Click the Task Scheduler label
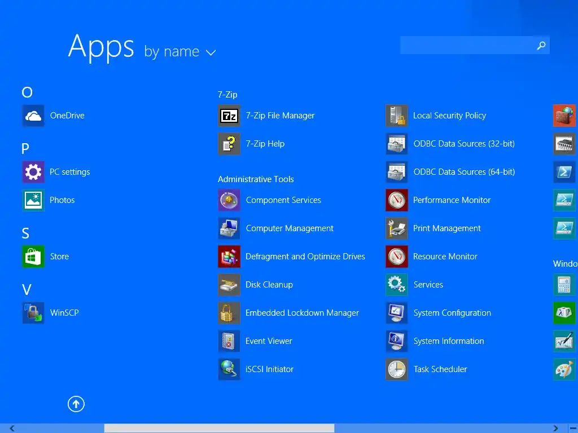The width and height of the screenshot is (578, 433). 440,369
